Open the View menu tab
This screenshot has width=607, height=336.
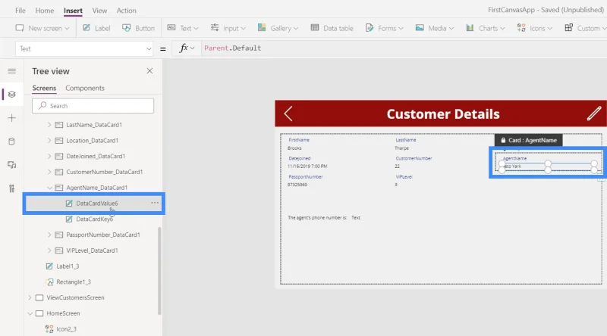tap(99, 11)
